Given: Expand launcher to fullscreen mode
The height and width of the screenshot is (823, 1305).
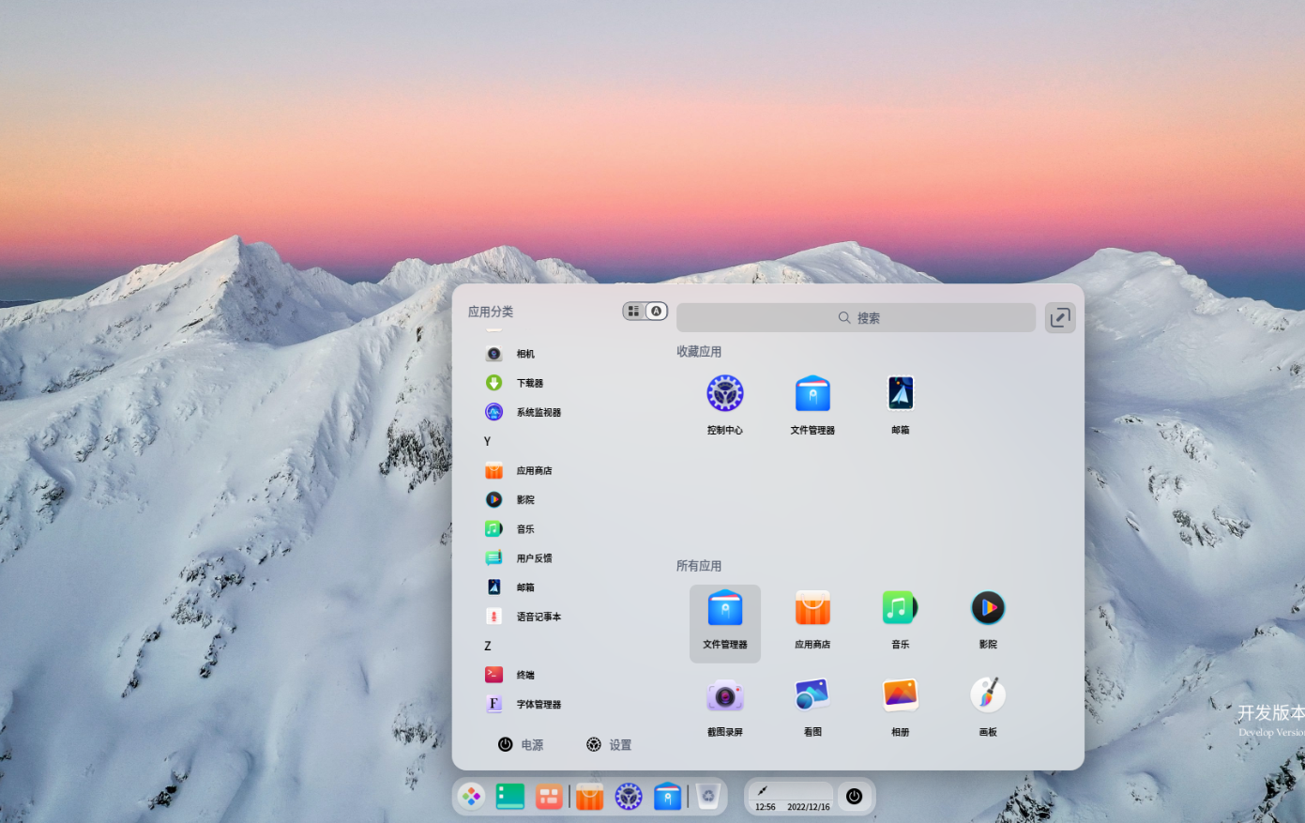Looking at the screenshot, I should [x=1059, y=317].
